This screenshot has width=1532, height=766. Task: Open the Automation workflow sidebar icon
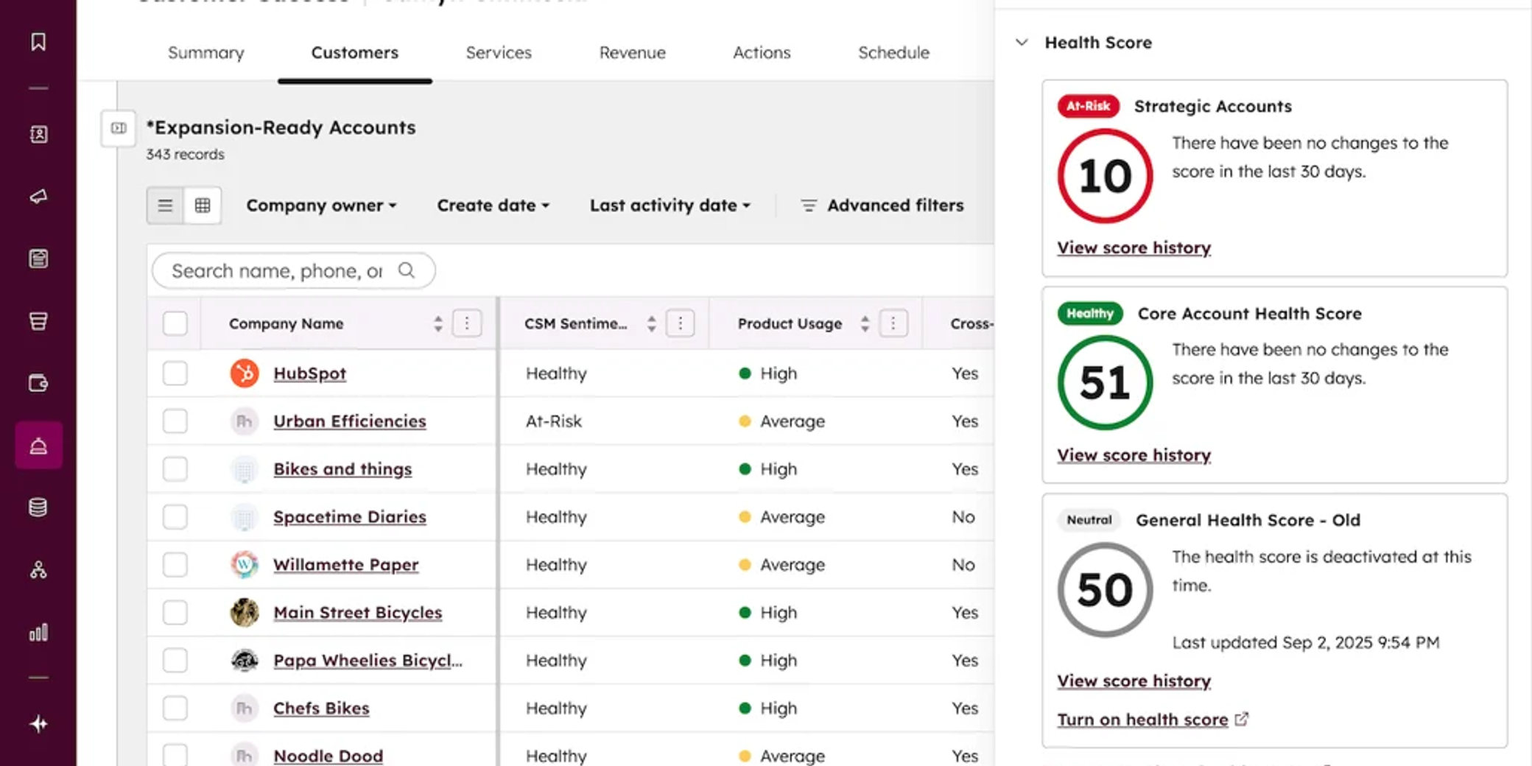click(x=38, y=570)
